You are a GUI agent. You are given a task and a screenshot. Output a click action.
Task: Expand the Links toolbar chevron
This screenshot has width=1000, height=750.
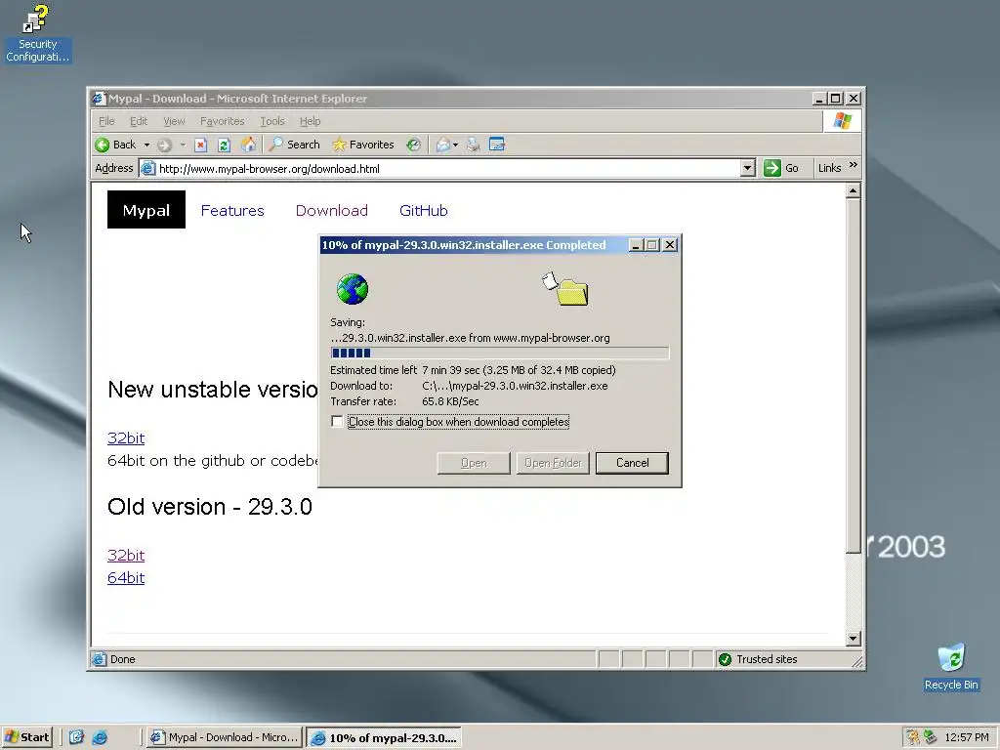(854, 165)
